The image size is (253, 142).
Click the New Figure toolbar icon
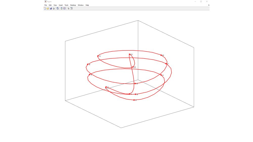[45, 8]
